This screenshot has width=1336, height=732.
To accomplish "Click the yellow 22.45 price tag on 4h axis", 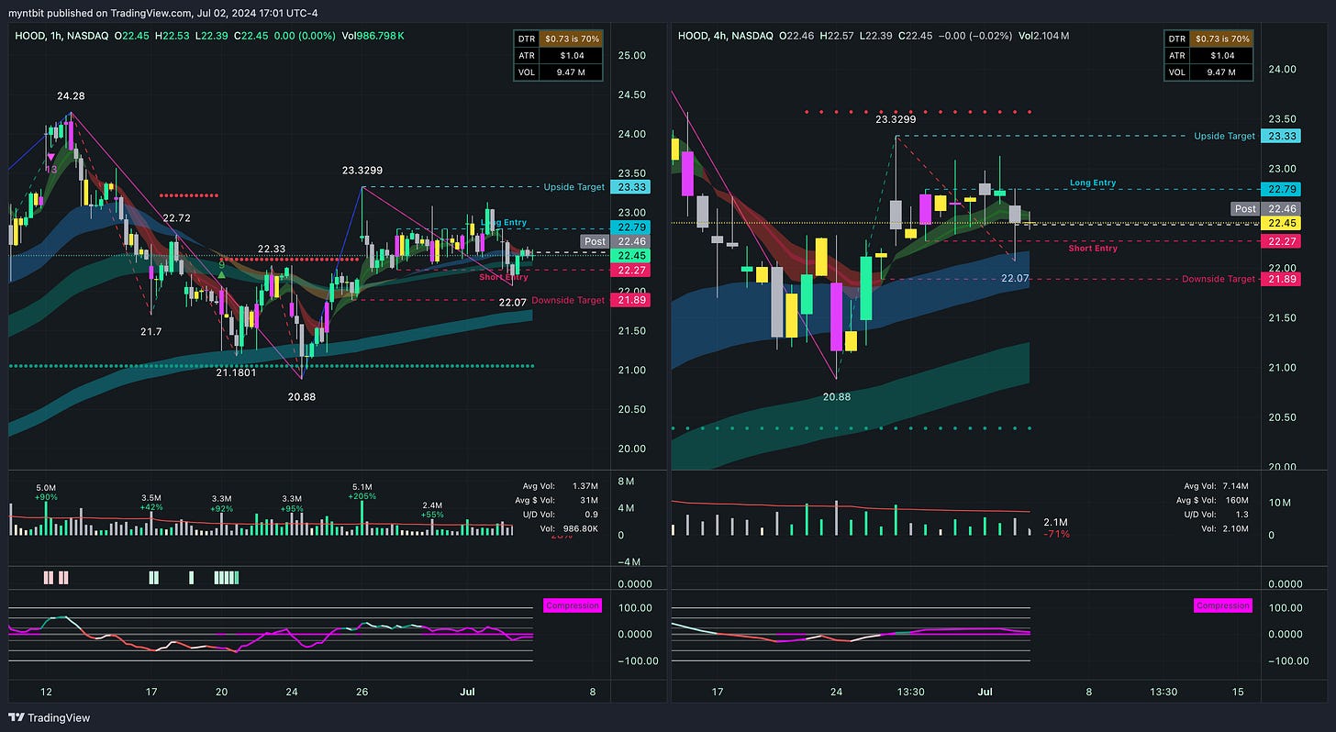I will 1280,223.
